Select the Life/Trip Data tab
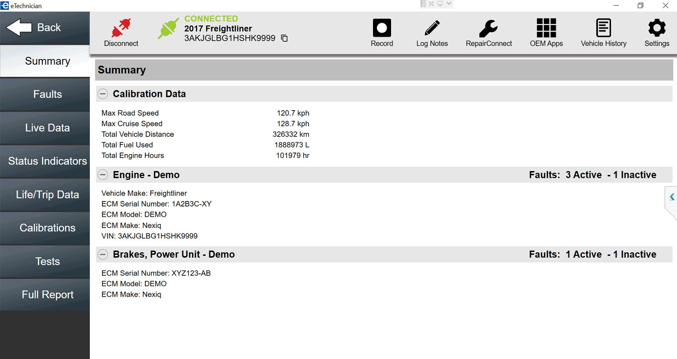The image size is (677, 359). tap(47, 195)
